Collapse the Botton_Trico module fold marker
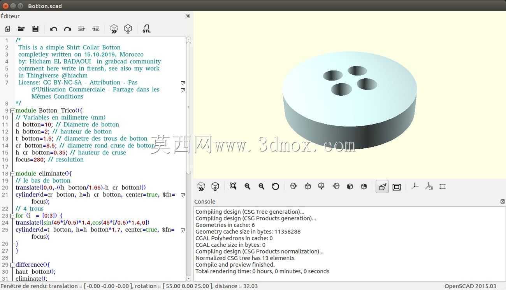The image size is (506, 290). coord(13,111)
